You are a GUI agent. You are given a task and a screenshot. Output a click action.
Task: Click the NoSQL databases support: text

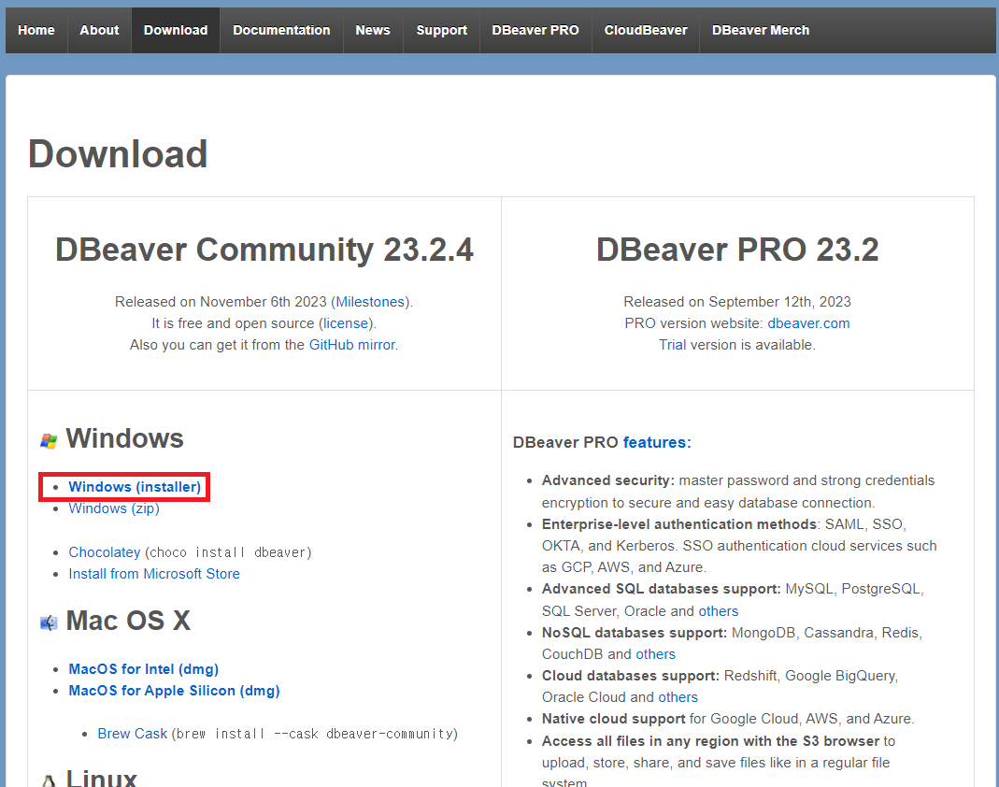point(634,633)
